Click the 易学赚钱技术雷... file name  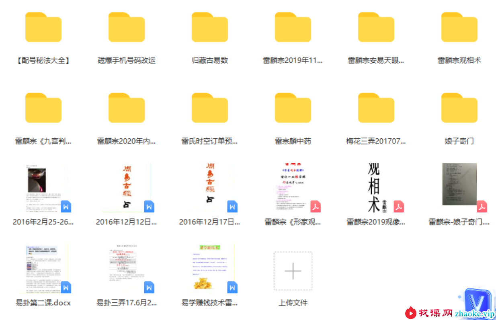[x=210, y=303]
